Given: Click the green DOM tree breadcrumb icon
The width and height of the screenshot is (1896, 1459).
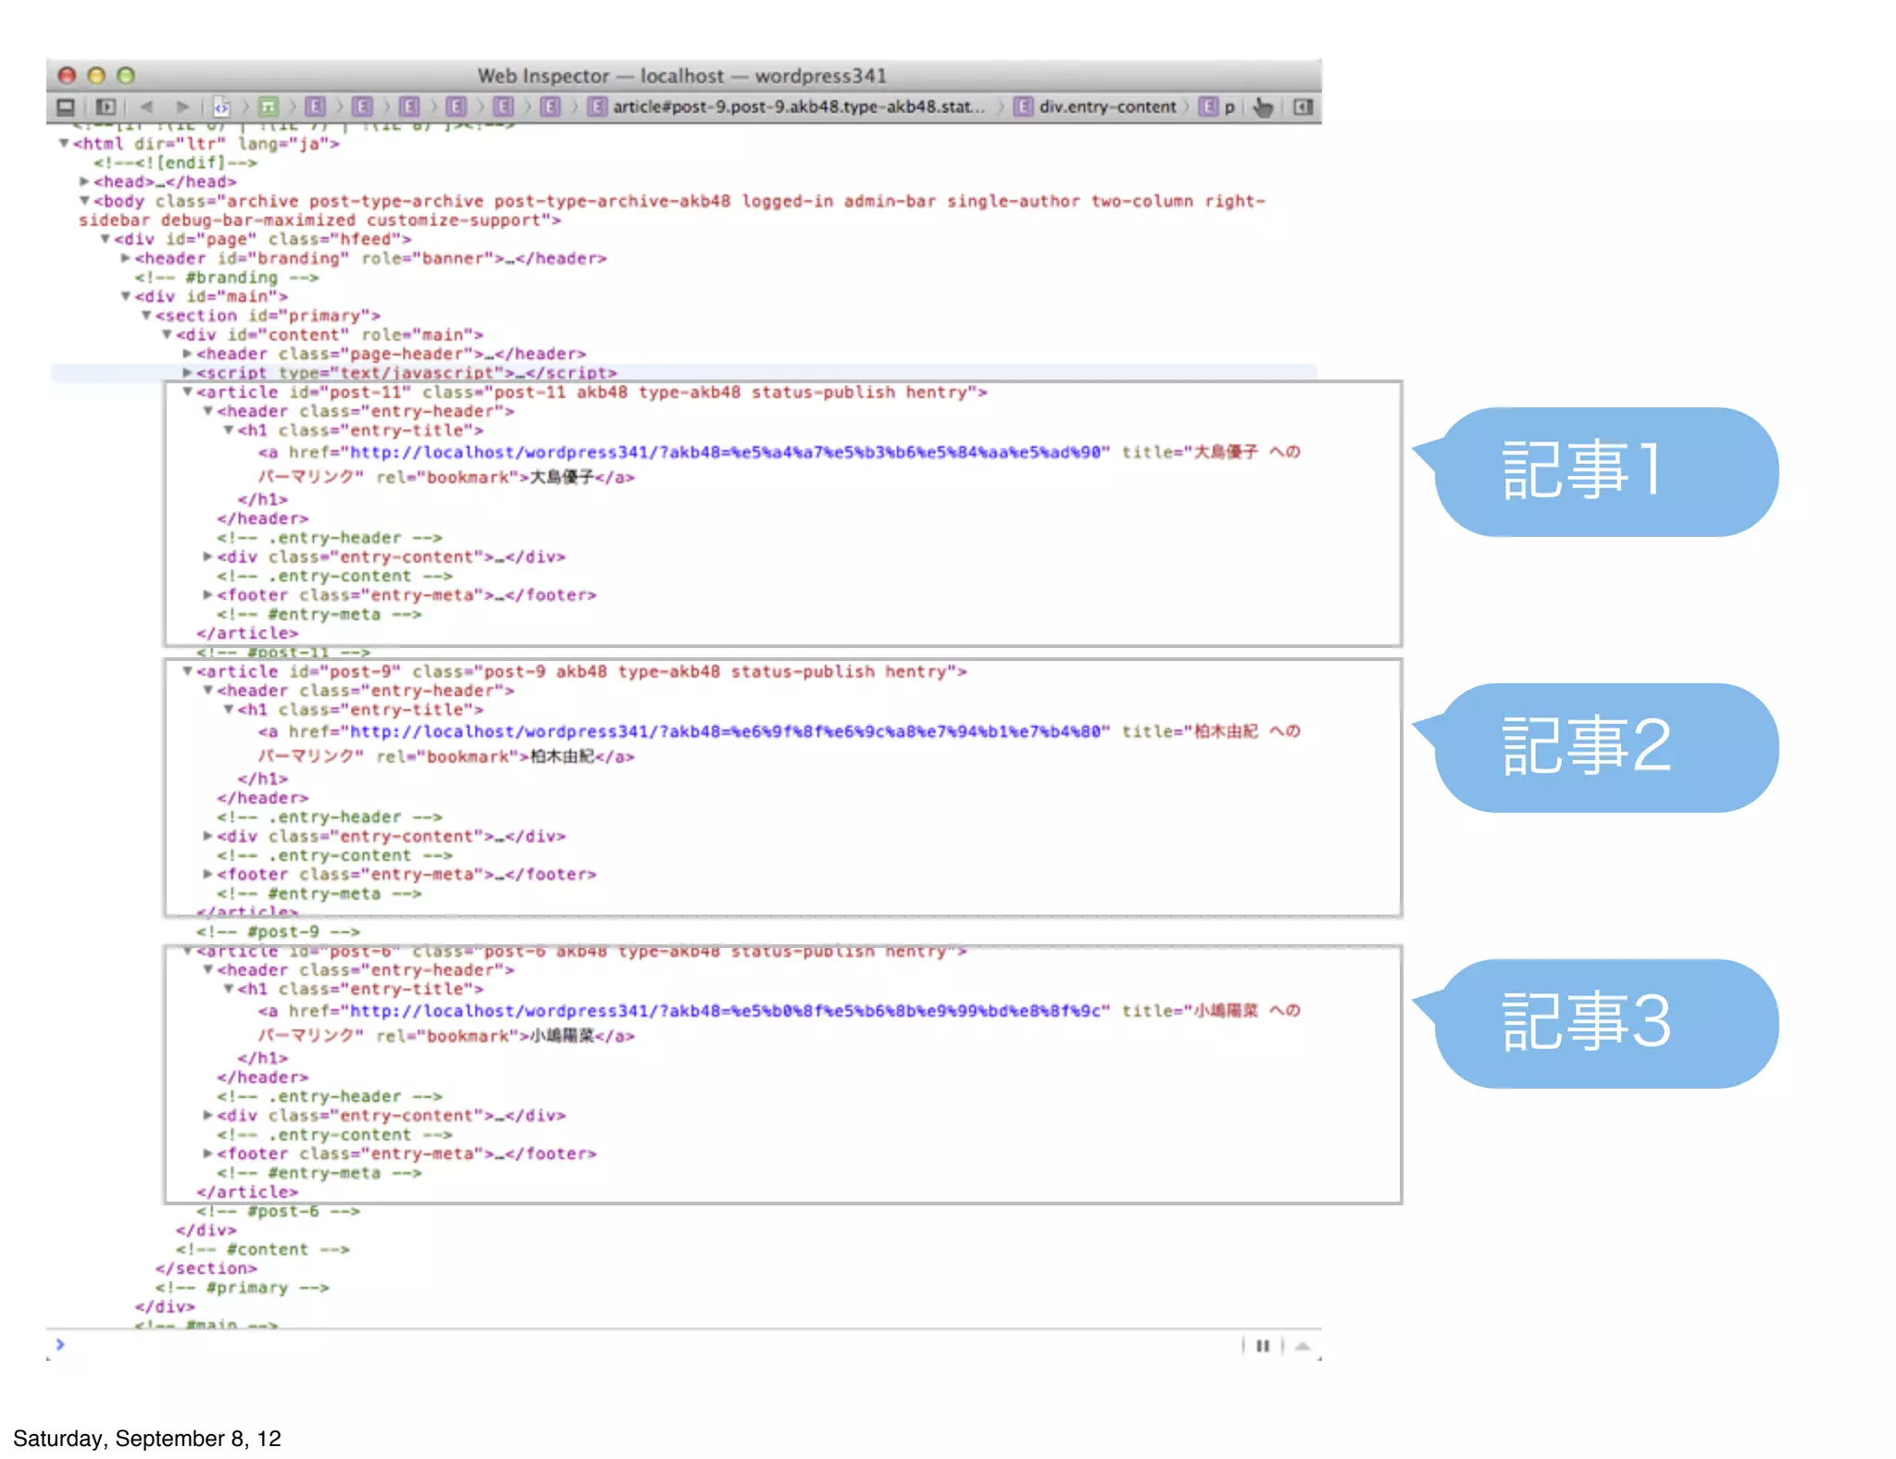Looking at the screenshot, I should pos(268,107).
